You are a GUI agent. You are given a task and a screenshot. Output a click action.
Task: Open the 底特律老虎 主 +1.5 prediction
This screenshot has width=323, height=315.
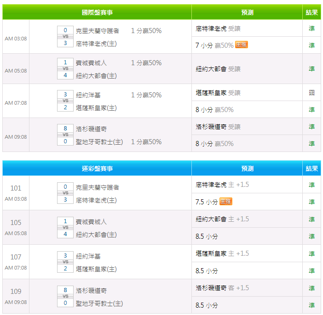tap(222, 185)
